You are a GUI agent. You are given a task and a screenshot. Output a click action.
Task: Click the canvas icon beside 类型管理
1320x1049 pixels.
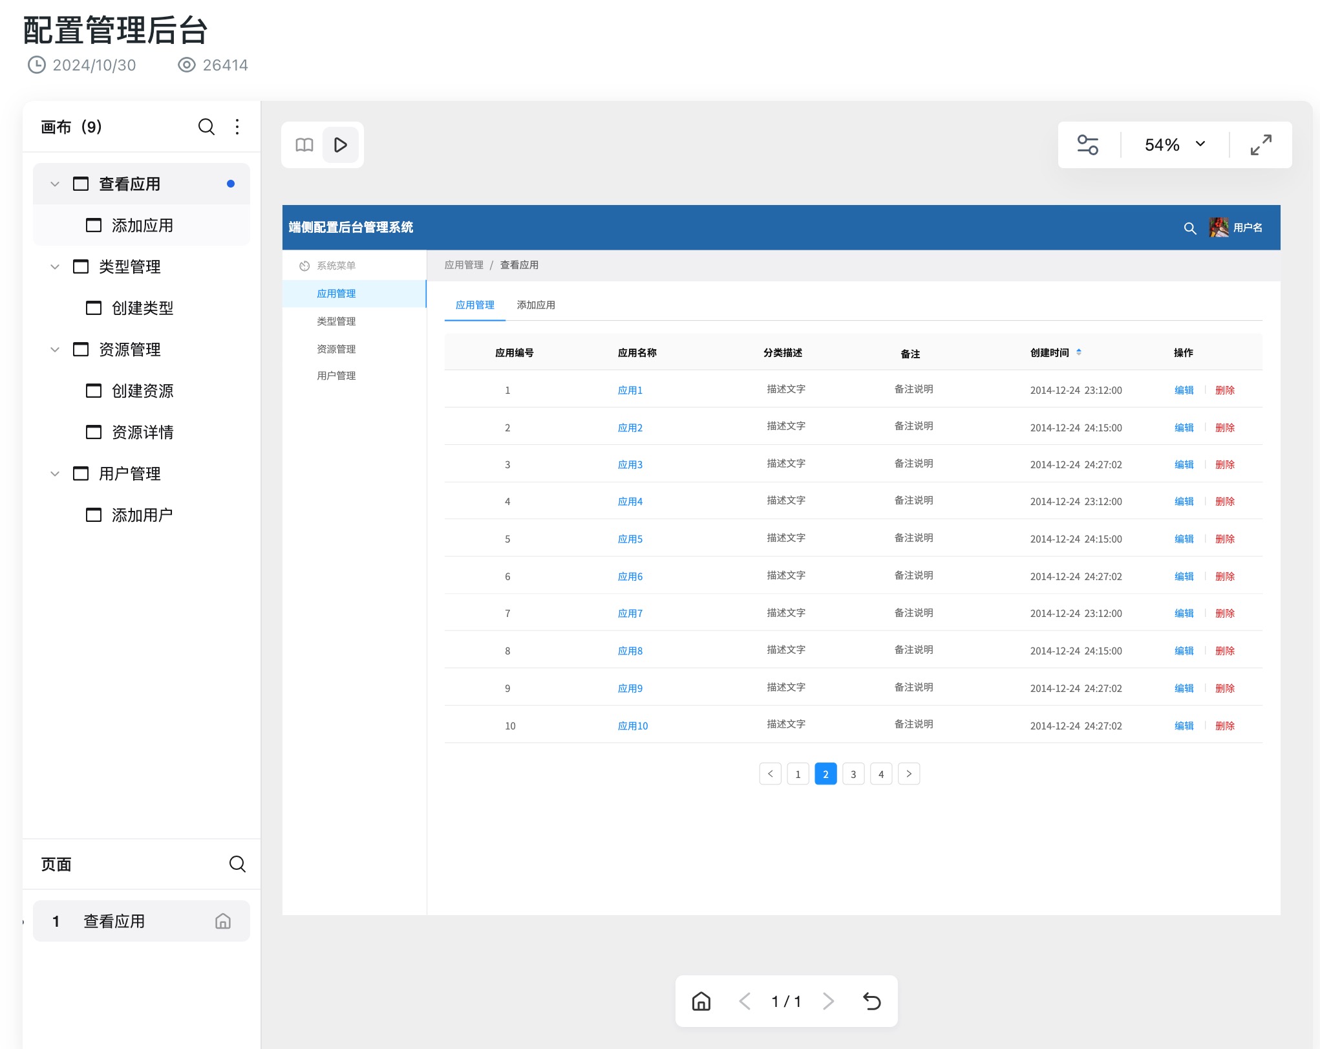point(81,266)
